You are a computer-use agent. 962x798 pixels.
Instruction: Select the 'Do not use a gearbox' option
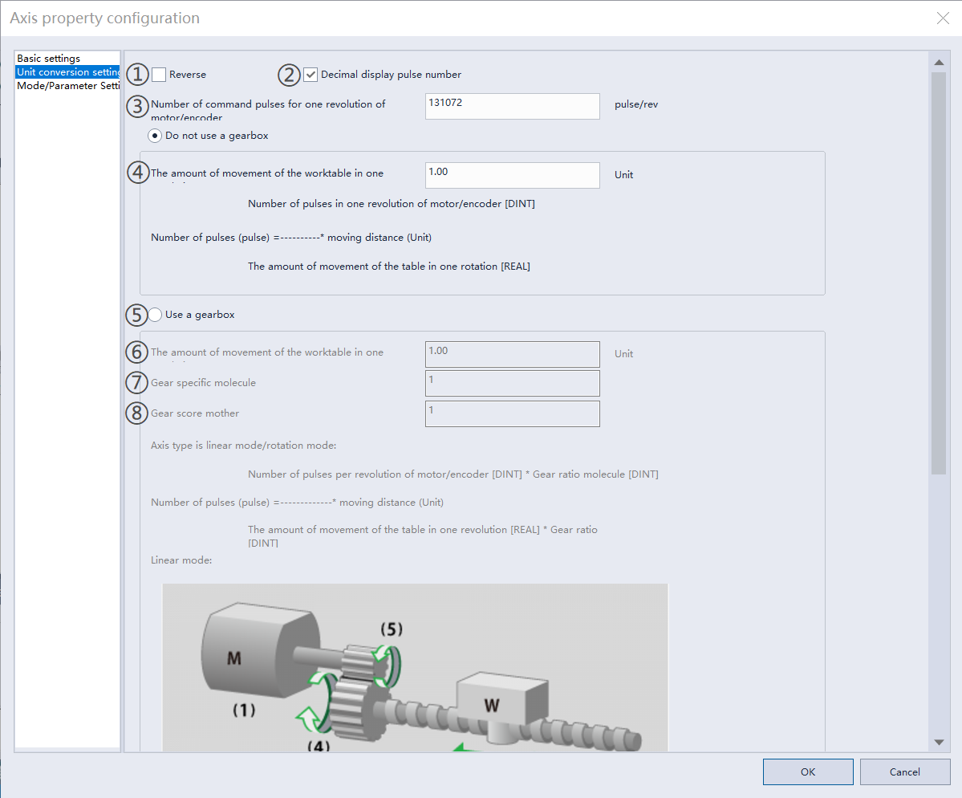156,136
